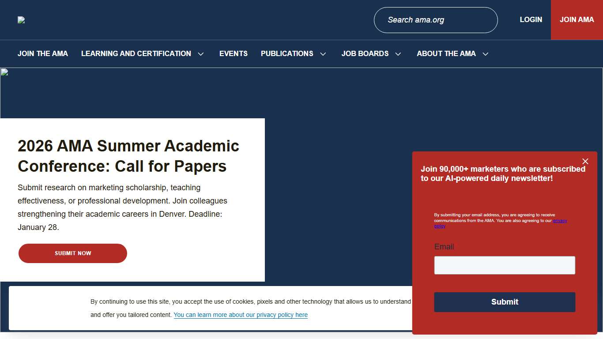Click the Email input in the popup

(505, 265)
